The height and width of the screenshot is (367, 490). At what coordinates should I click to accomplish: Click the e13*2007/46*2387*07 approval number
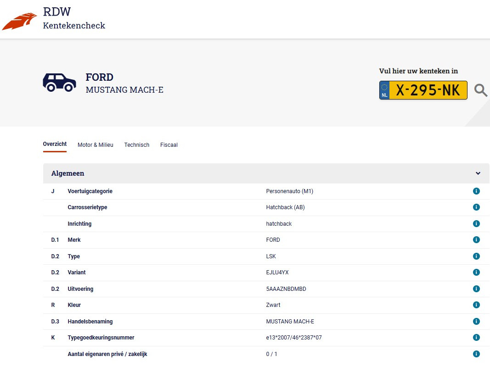click(294, 338)
